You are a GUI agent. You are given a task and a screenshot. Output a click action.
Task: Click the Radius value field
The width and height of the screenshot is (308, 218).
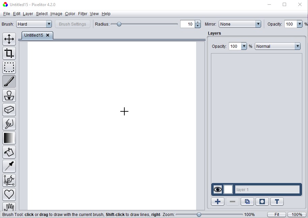188,24
